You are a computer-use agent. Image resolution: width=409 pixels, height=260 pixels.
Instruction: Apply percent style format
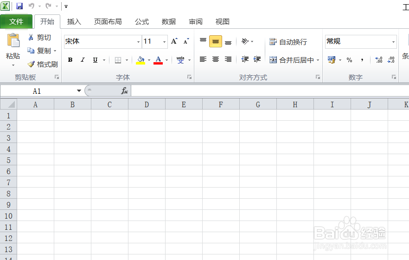click(349, 60)
